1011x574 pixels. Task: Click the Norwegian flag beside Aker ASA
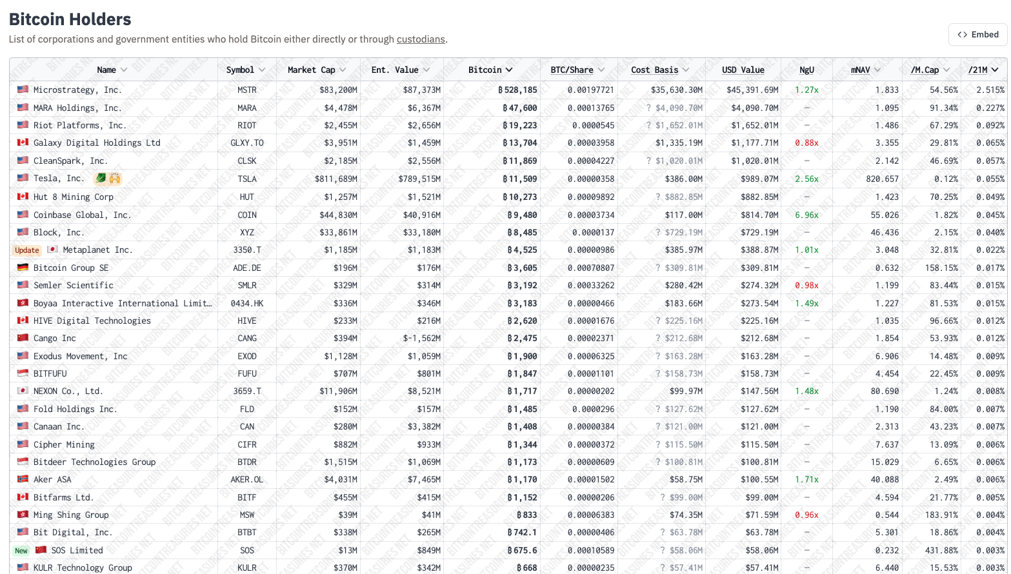(23, 479)
